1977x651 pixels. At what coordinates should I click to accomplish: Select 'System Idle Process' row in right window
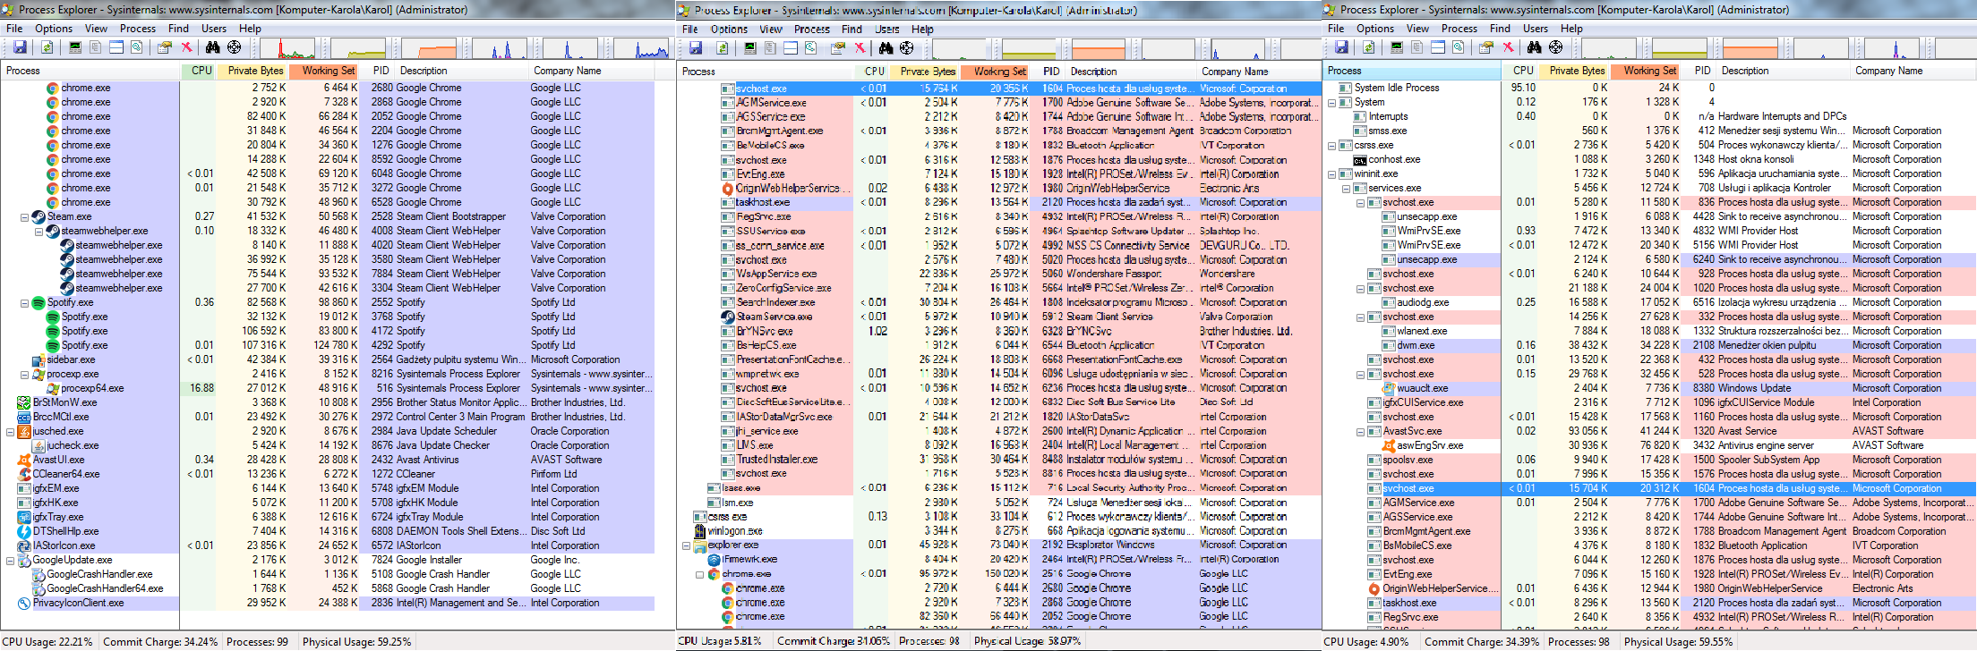pyautogui.click(x=1649, y=88)
